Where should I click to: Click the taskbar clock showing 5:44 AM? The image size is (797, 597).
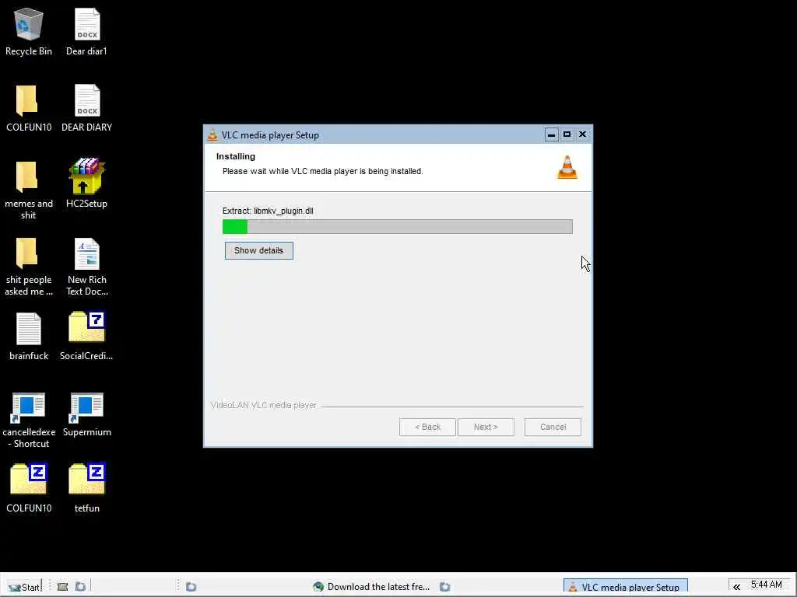tap(767, 585)
